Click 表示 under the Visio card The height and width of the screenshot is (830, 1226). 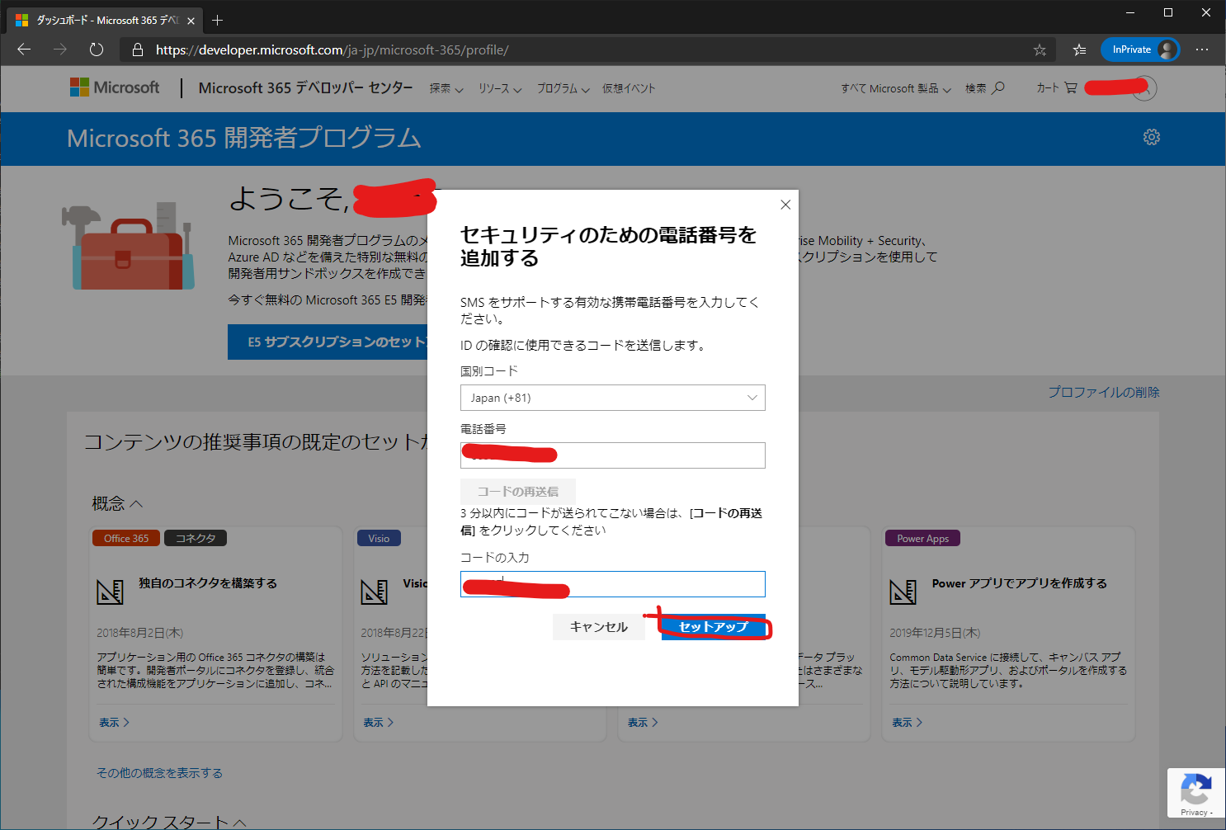point(379,723)
